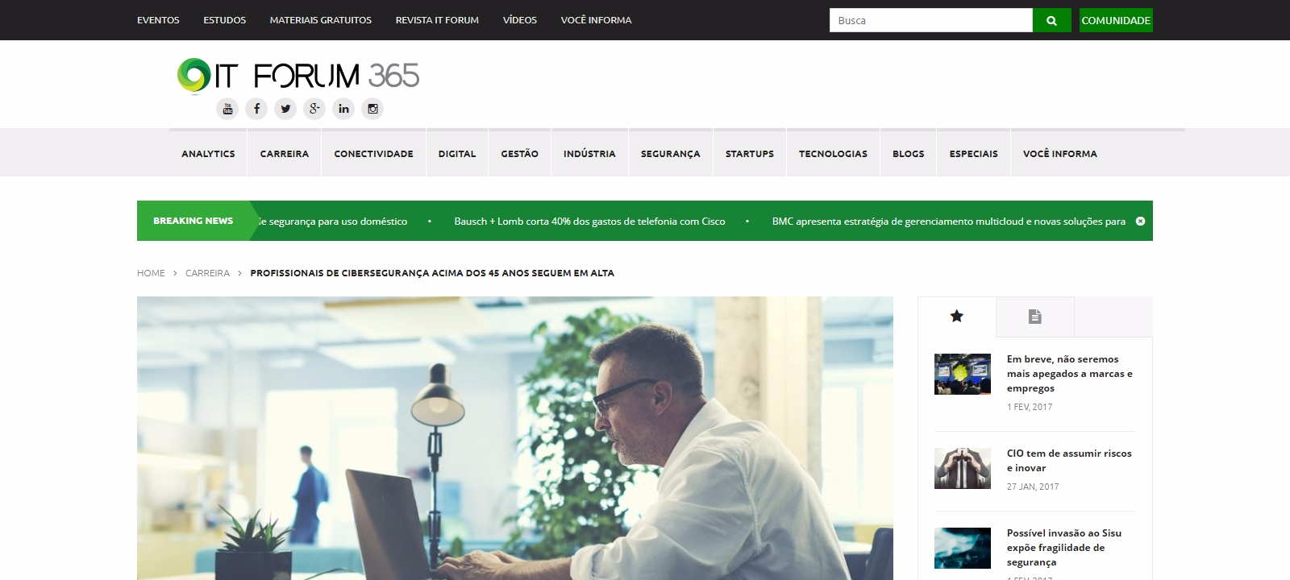Select the star popular-posts tab
This screenshot has height=580, width=1290.
point(957,317)
